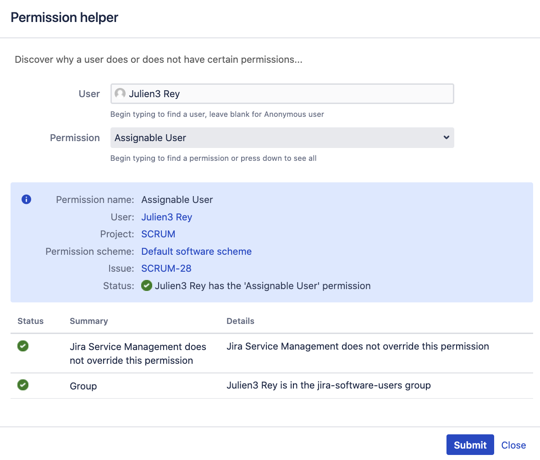Open the SCRUM-28 issue link
Viewport: 540px width, 460px height.
[x=166, y=268]
